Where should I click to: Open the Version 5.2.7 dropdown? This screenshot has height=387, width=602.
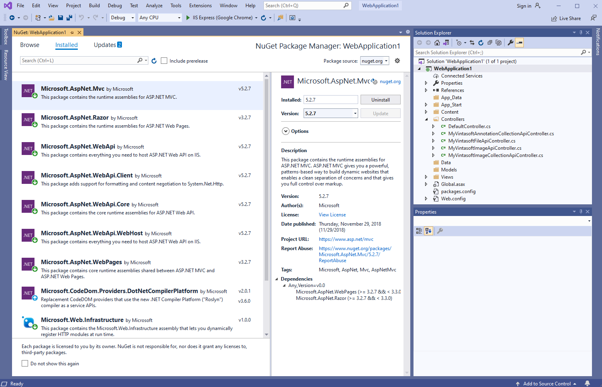[330, 114]
